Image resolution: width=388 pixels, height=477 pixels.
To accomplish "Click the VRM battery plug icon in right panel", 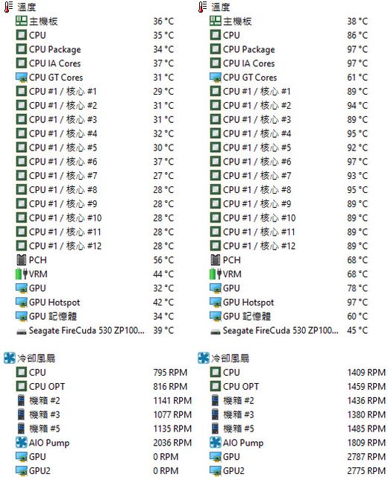I will coord(216,274).
